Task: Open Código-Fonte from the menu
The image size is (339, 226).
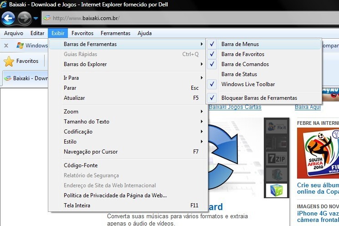Action: pos(128,165)
